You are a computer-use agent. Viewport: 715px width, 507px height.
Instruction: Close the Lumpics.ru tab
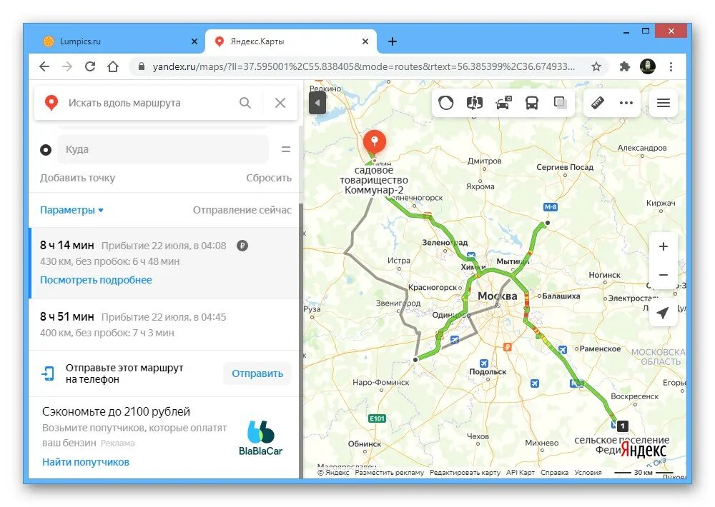pyautogui.click(x=194, y=41)
